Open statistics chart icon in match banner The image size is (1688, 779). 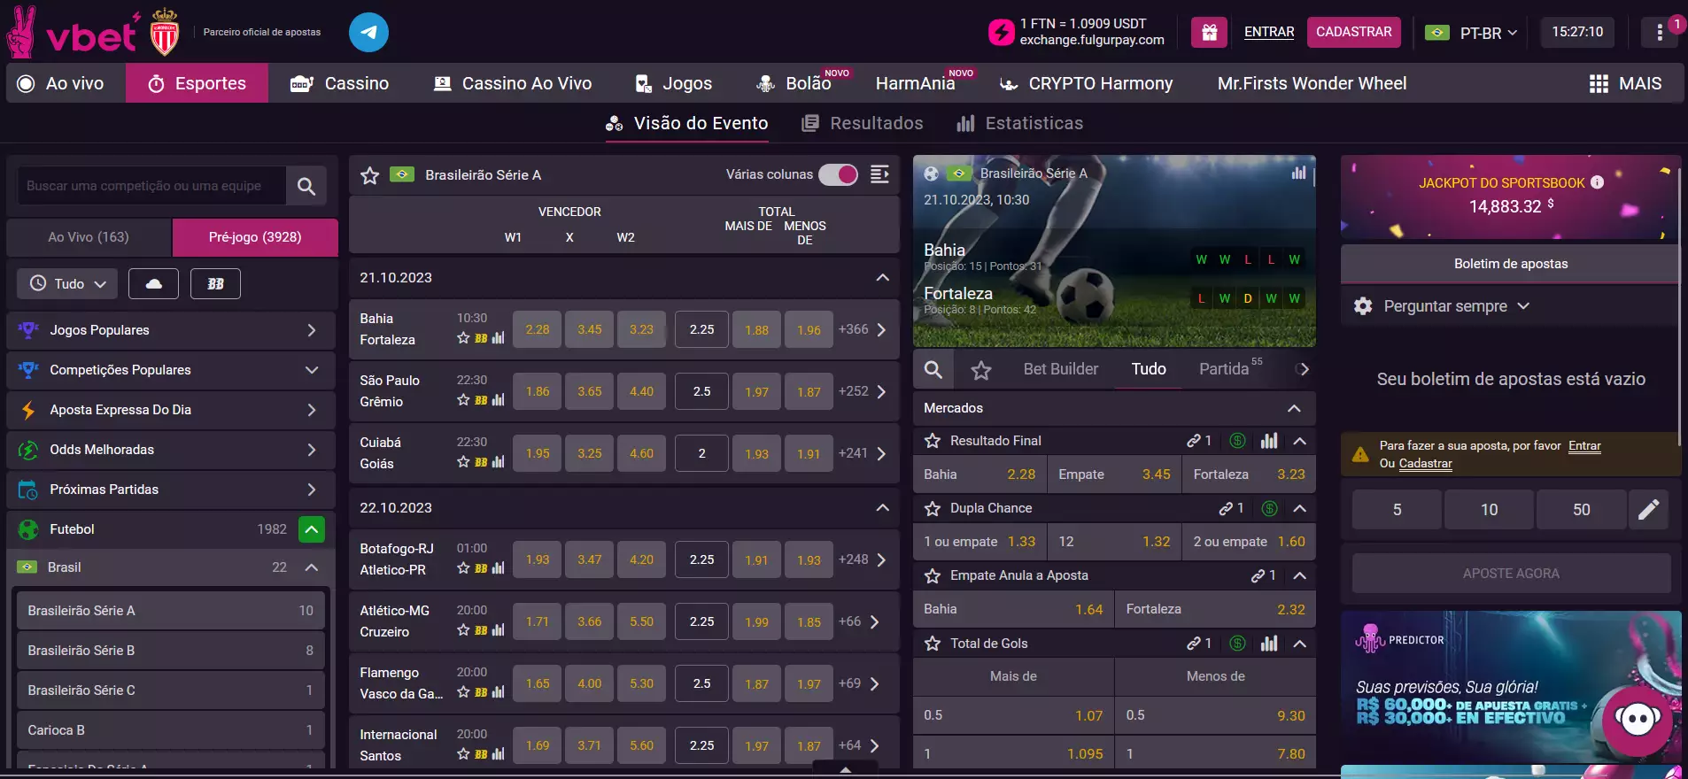click(1298, 174)
